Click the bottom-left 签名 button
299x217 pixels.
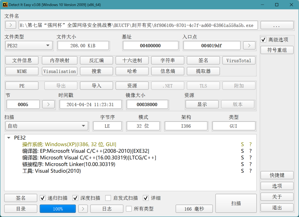20,198
